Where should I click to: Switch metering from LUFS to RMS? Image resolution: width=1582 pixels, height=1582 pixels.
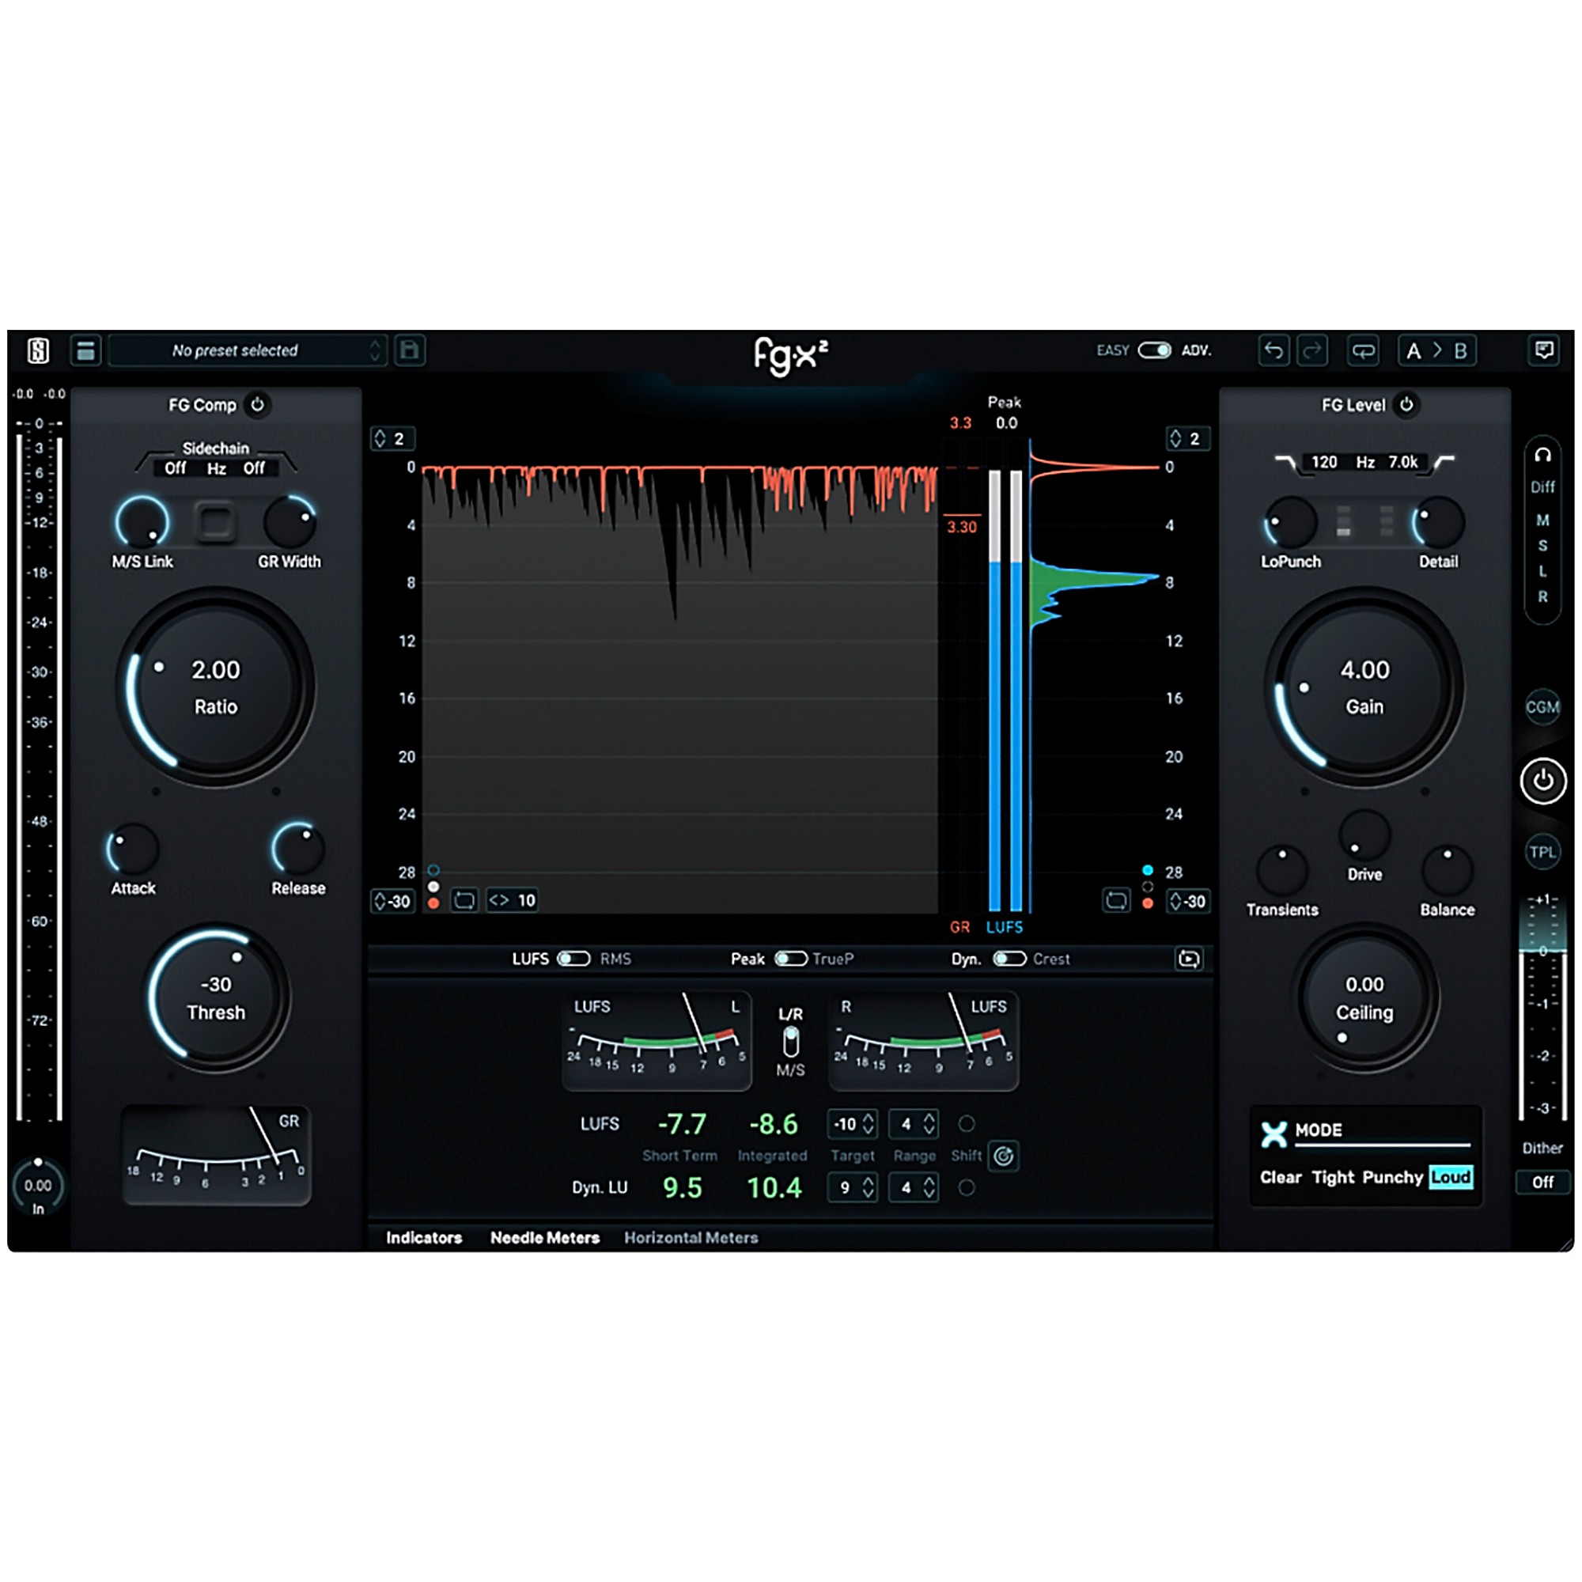pyautogui.click(x=573, y=958)
